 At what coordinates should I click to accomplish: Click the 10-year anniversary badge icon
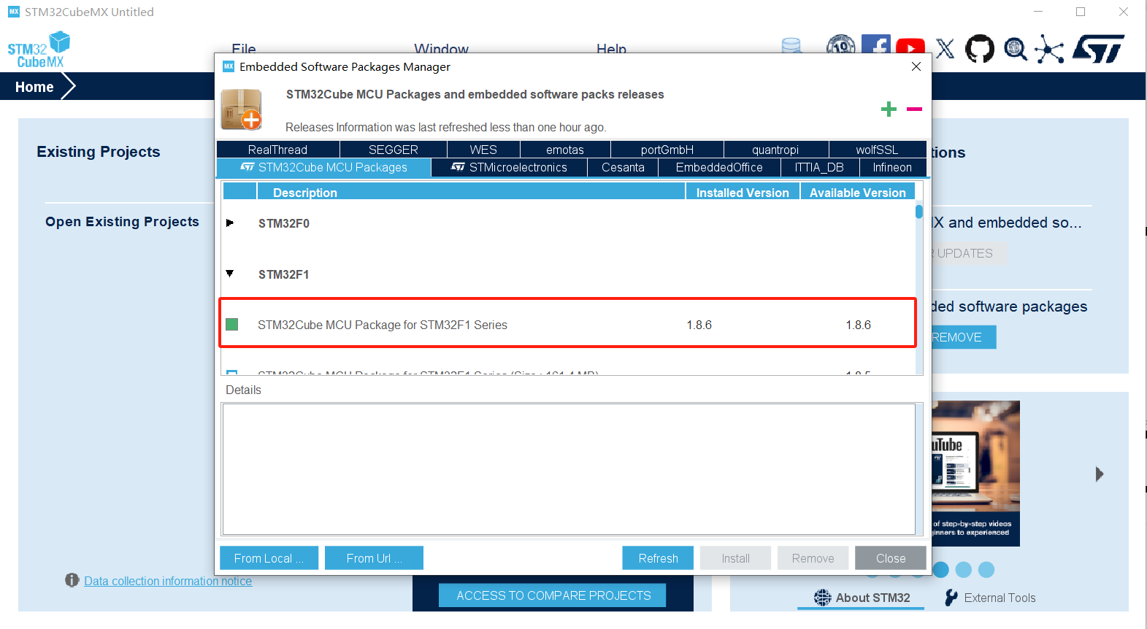[x=840, y=45]
